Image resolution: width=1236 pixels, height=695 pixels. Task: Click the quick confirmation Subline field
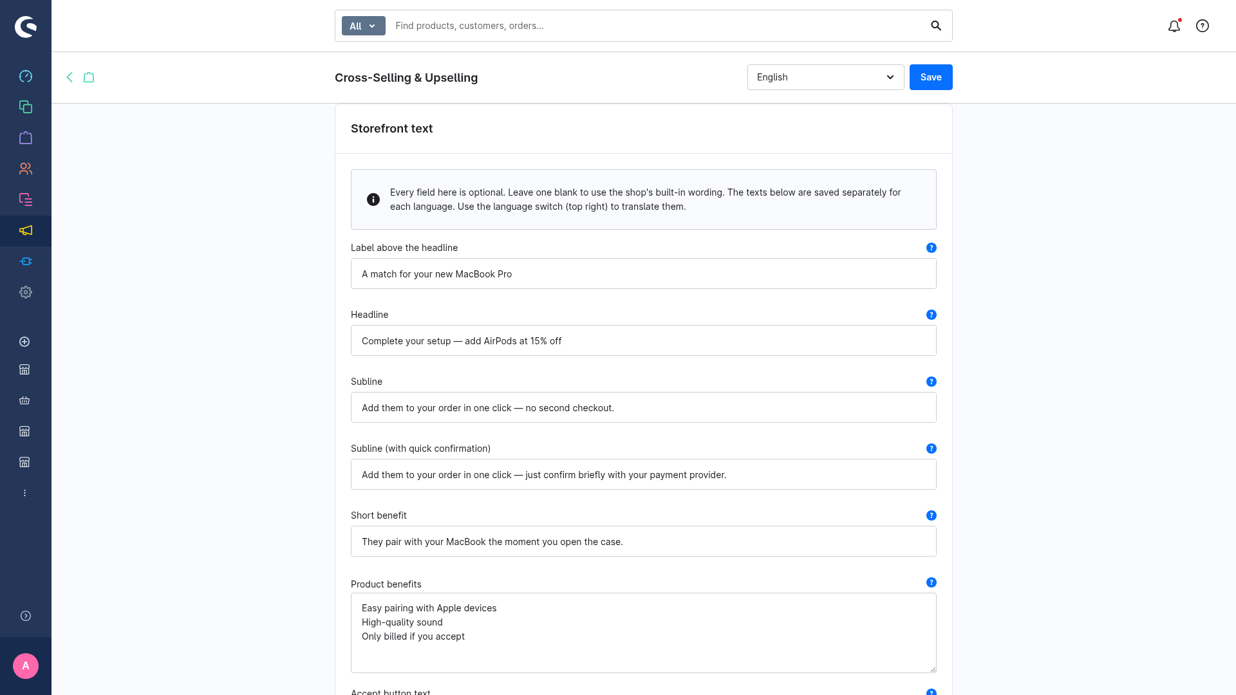[644, 474]
